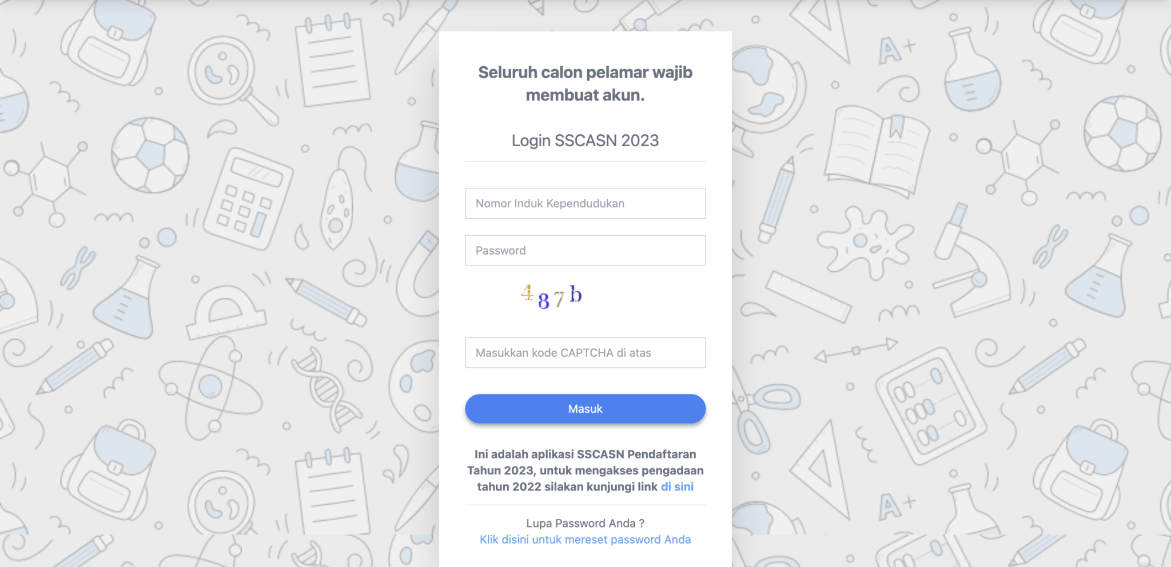Click the CAPTCHA code entry field
This screenshot has width=1171, height=567.
[585, 353]
